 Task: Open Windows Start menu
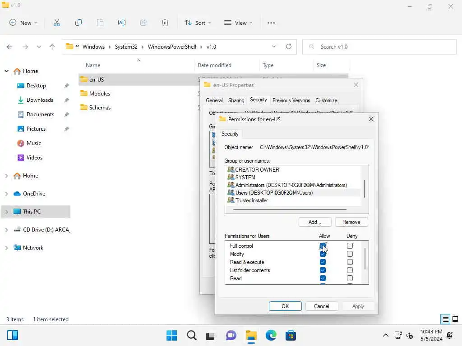pos(172,335)
